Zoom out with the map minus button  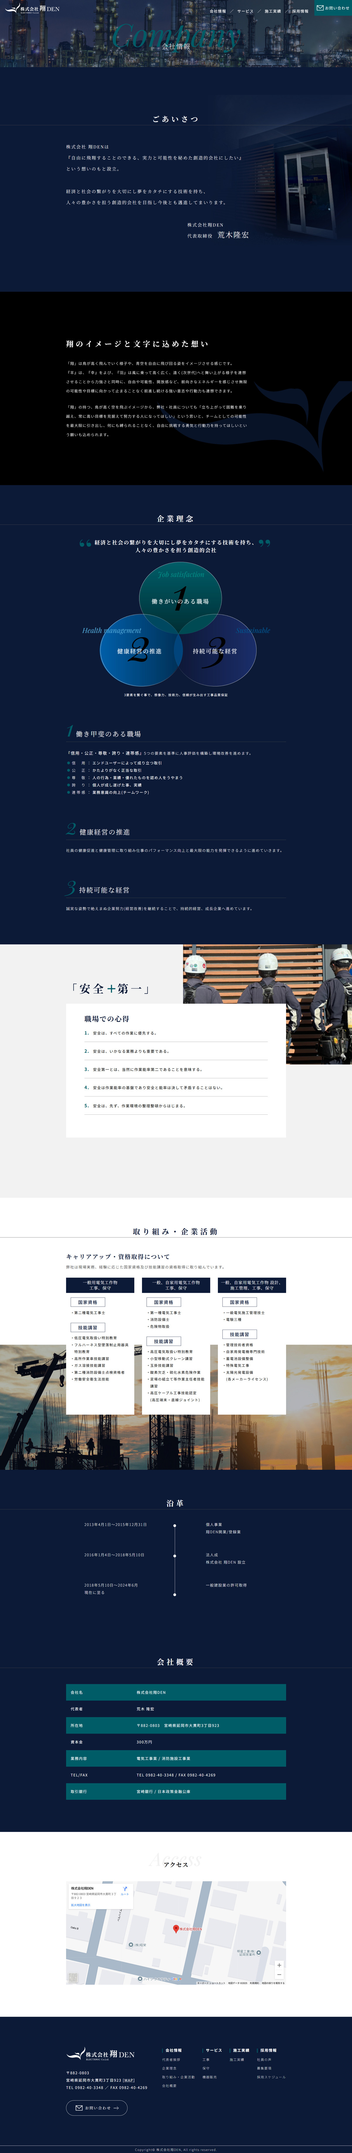(280, 1974)
